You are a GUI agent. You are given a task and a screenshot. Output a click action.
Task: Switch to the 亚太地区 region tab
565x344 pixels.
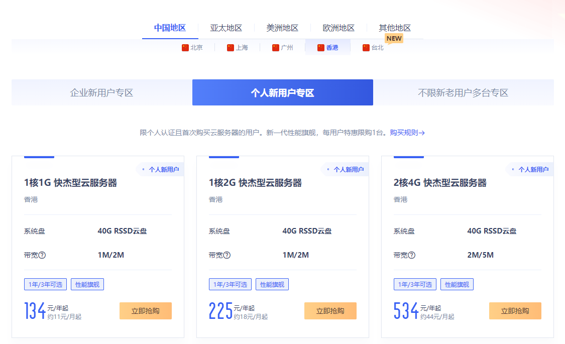(227, 28)
